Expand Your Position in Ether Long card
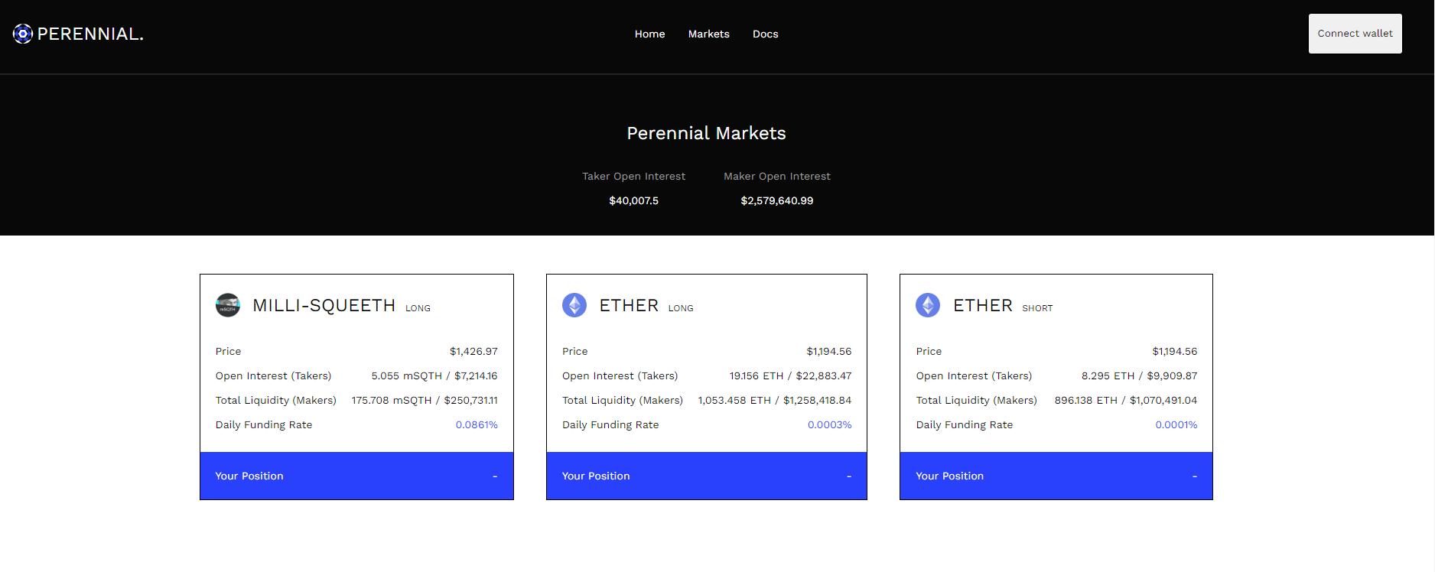Viewport: 1435px width, 572px height. 707,476
